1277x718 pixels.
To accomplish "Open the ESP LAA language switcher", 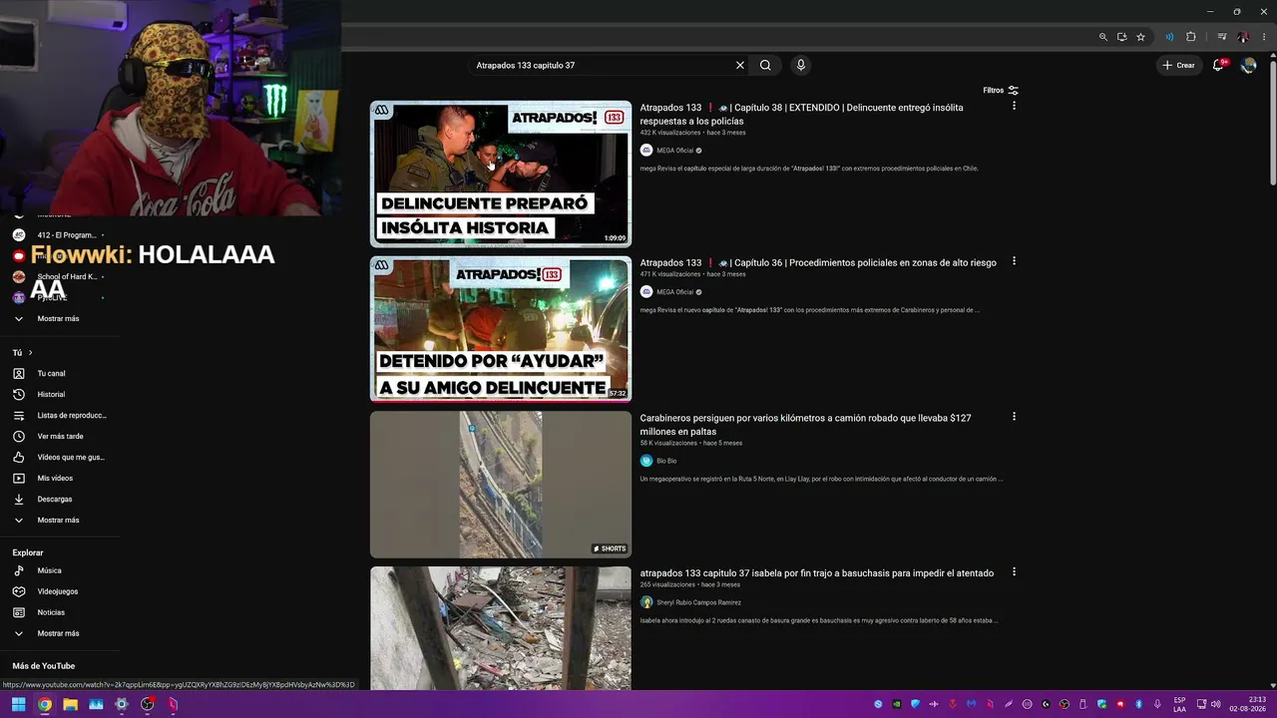I will point(1180,704).
